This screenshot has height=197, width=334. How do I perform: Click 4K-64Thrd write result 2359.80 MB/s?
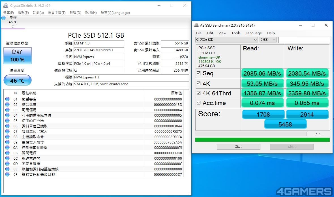(307, 93)
